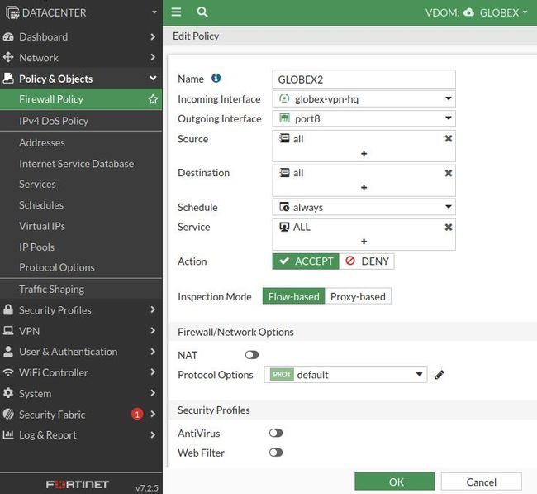Open the VDOM GLOBEX selector

tap(487, 12)
